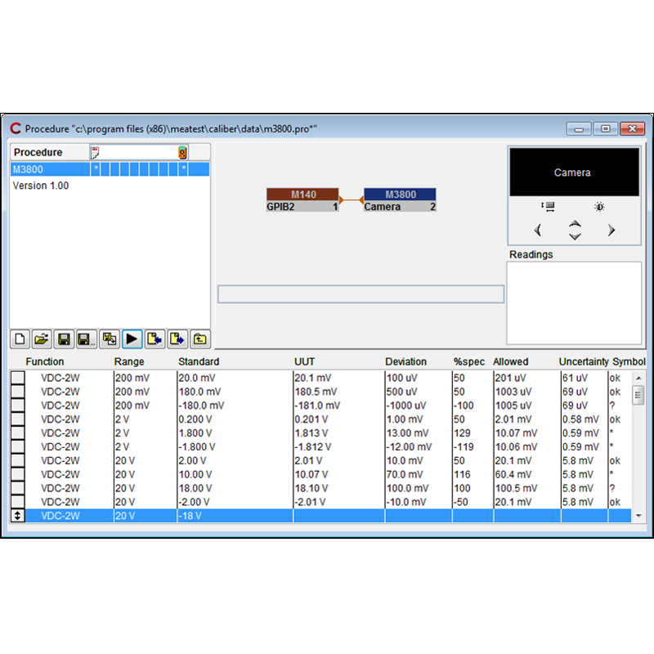
Task: Toggle row checkbox for -1.800 V standard
Action: [17, 446]
